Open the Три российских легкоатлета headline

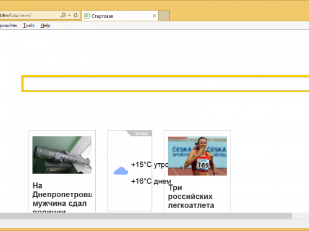coord(191,197)
